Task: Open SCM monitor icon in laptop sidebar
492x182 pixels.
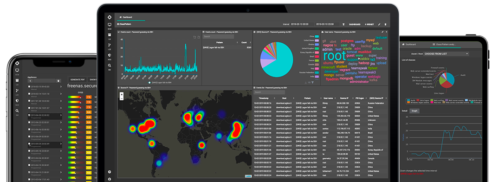Action: (110, 25)
